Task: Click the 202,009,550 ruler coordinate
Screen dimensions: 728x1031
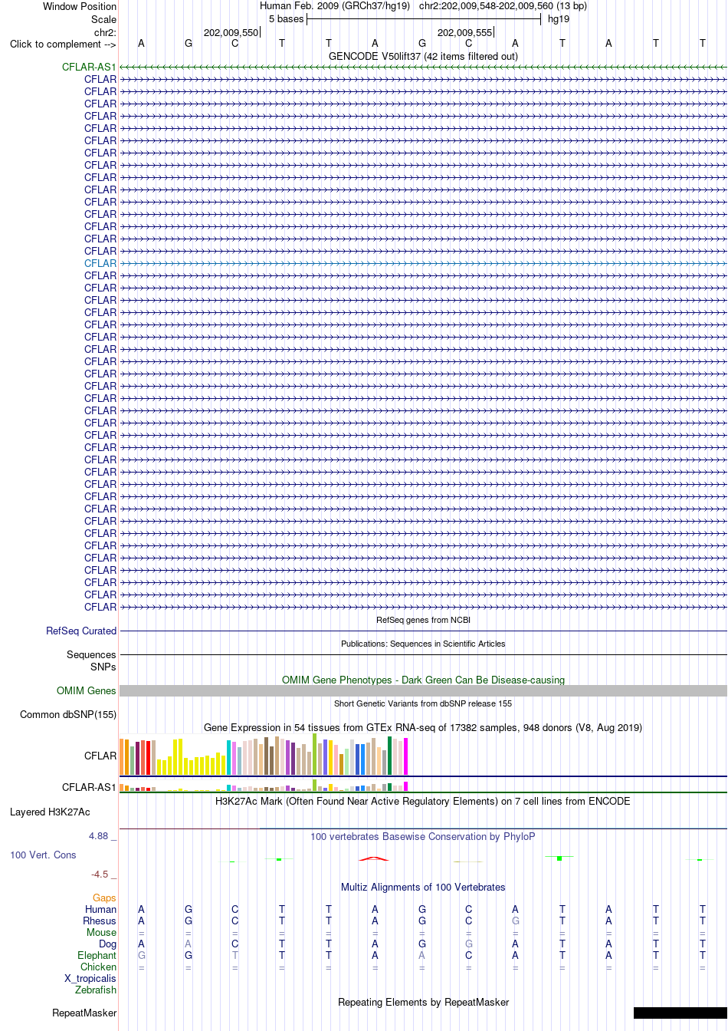Action: [x=231, y=32]
